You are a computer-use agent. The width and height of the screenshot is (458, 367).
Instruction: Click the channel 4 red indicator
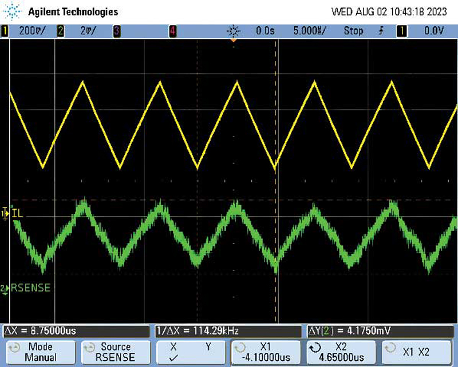pos(172,31)
